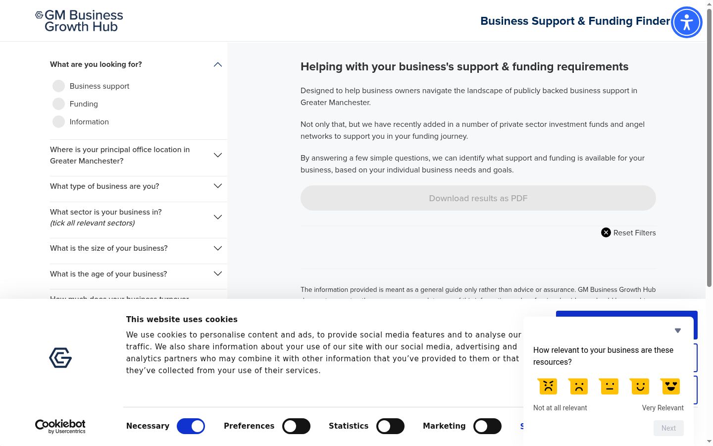Choose the sad face rating emoji

click(x=578, y=386)
